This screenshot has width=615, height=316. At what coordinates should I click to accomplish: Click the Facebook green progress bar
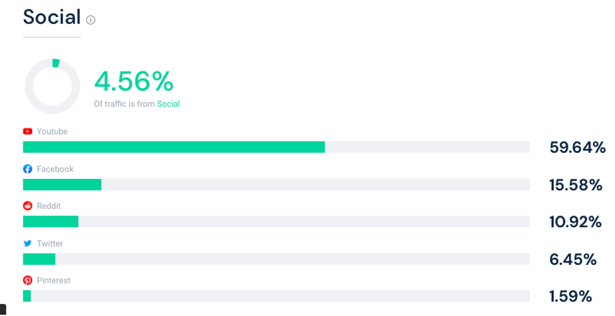click(x=62, y=184)
